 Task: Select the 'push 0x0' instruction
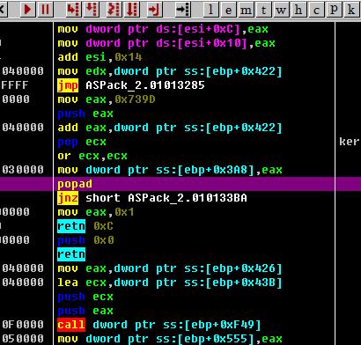coord(85,240)
